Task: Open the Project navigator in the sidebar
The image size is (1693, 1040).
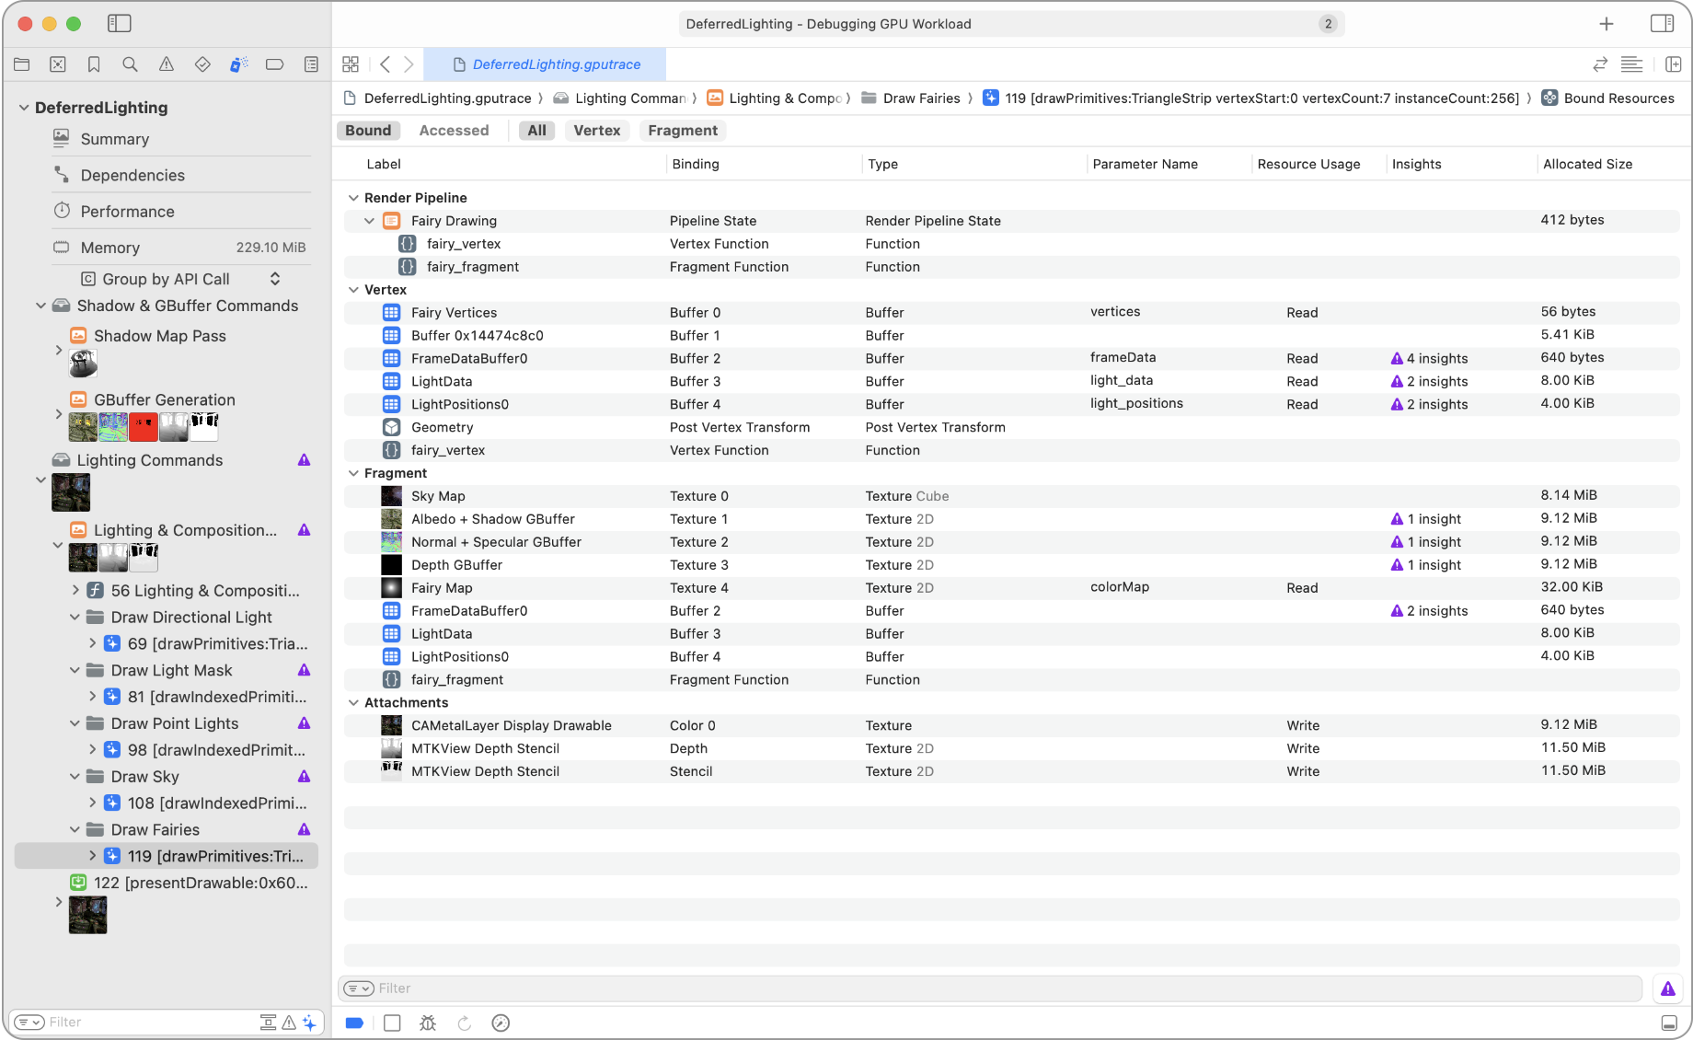Action: coord(22,64)
